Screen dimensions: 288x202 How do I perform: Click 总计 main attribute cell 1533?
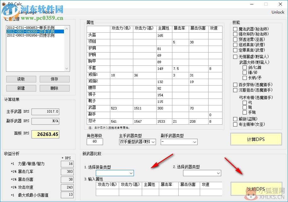point(164,121)
